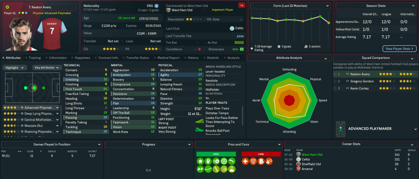Open the Medical Report tab

click(x=168, y=58)
